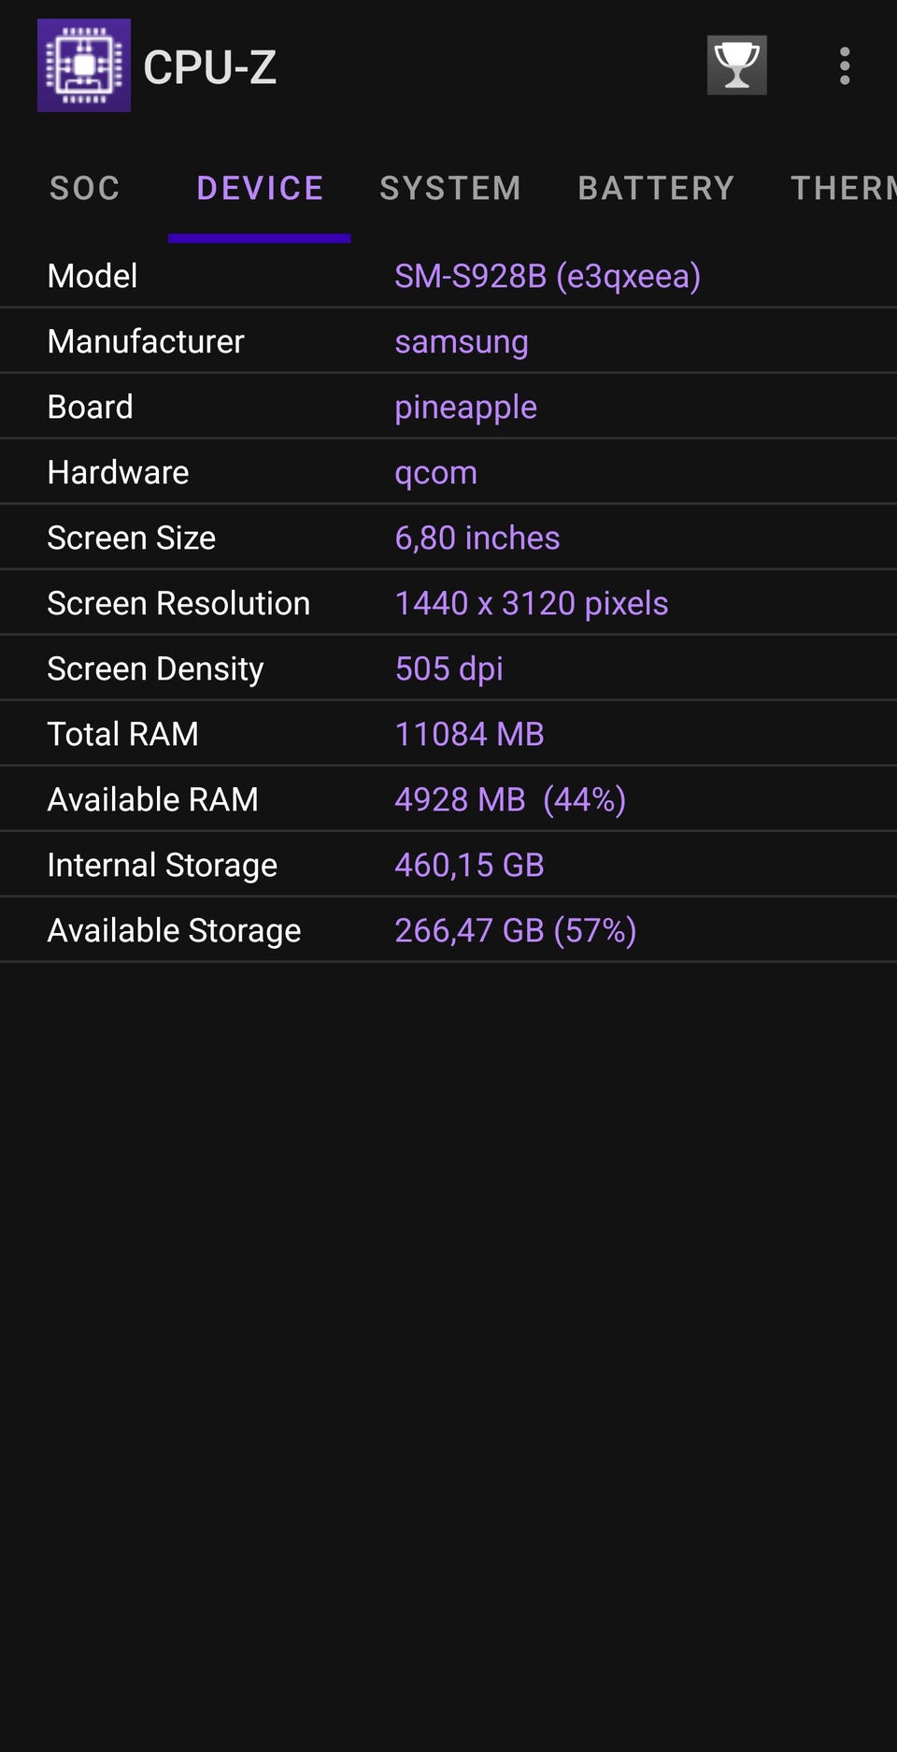The image size is (897, 1752).
Task: Switch to the SOC tab
Action: [x=84, y=188]
